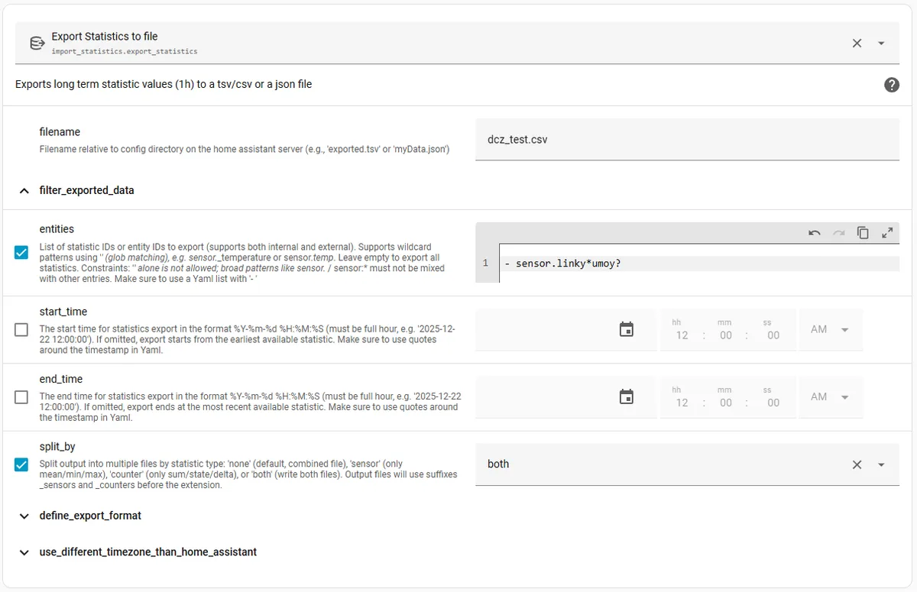Click the 'filename' field label
Screen dimensions: 917x592
click(x=60, y=132)
